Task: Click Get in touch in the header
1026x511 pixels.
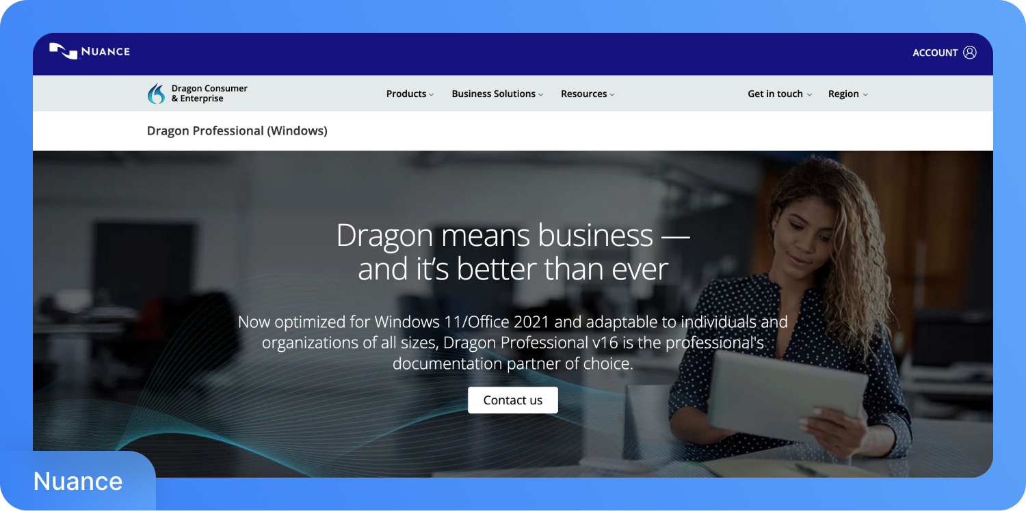Action: point(774,94)
